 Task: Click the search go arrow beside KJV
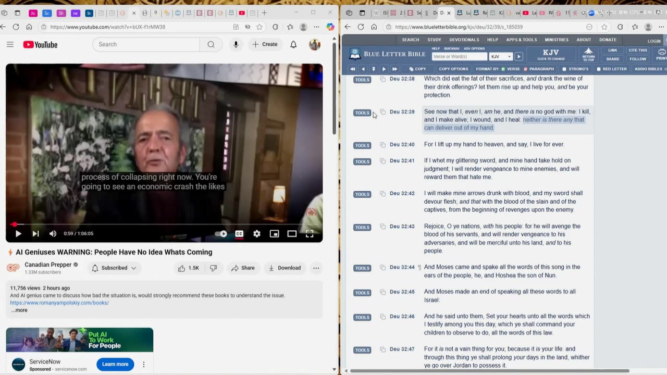[518, 57]
